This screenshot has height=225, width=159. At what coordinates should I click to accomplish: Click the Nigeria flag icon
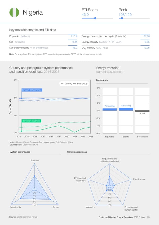pos(14,13)
